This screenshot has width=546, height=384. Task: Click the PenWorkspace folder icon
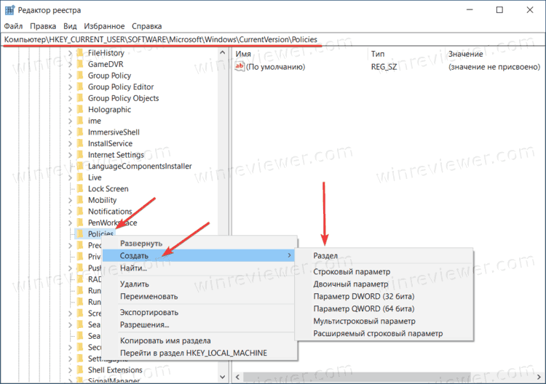point(80,223)
